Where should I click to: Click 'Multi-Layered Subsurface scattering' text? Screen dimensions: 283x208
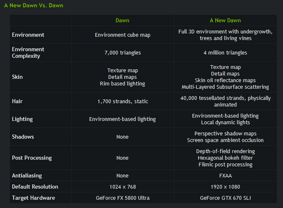225,87
